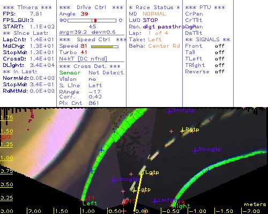Click the Rmfgtp purple cross marker
268x214 pixels.
(169, 112)
